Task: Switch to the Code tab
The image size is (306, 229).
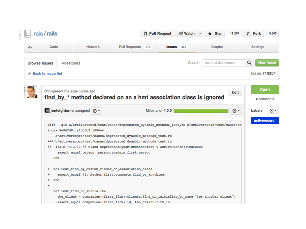Action: click(54, 47)
